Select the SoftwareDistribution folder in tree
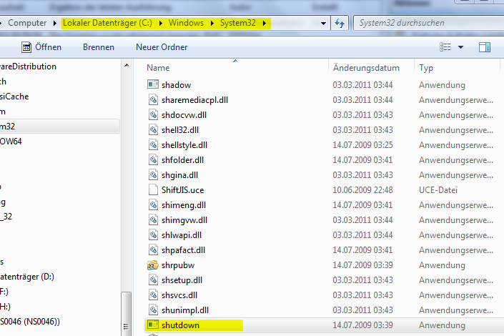The height and width of the screenshot is (336, 504). point(28,66)
